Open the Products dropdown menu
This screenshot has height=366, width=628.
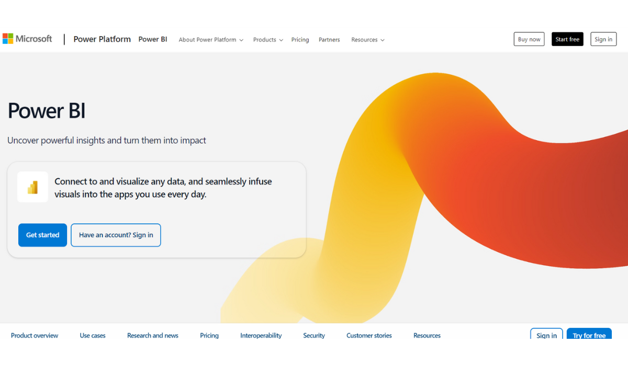coord(268,40)
